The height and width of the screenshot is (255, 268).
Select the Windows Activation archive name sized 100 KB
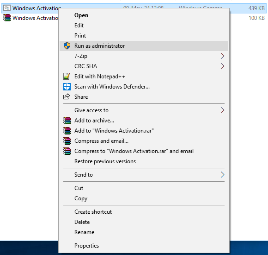click(x=35, y=18)
